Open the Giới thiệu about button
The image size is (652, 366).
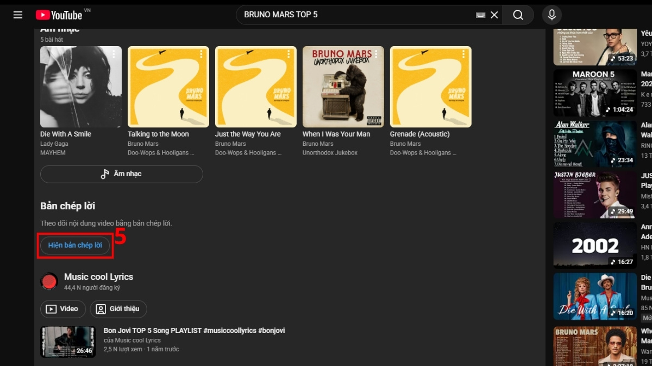click(x=118, y=309)
